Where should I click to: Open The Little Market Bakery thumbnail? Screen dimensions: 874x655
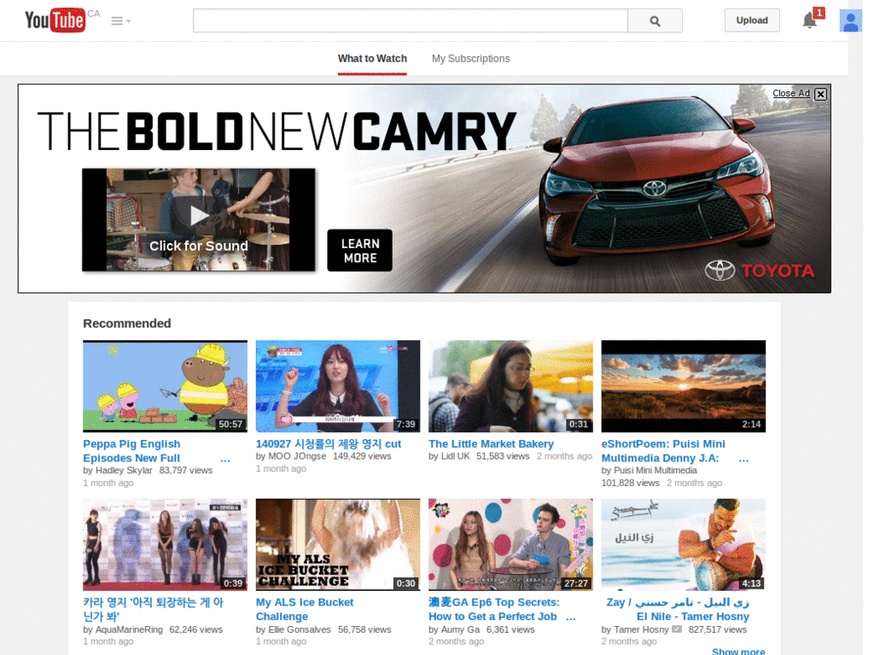click(x=510, y=386)
